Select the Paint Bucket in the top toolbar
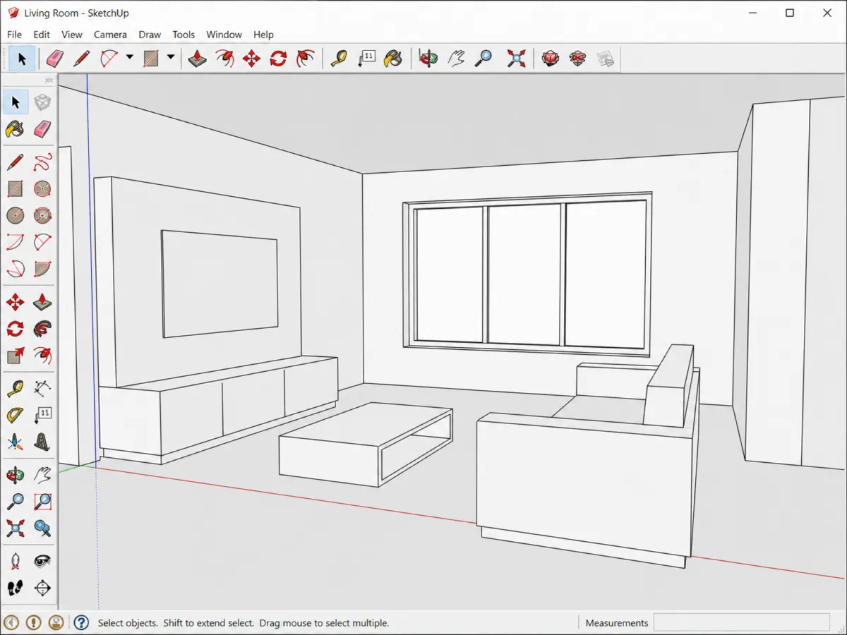This screenshot has width=847, height=635. pos(393,59)
